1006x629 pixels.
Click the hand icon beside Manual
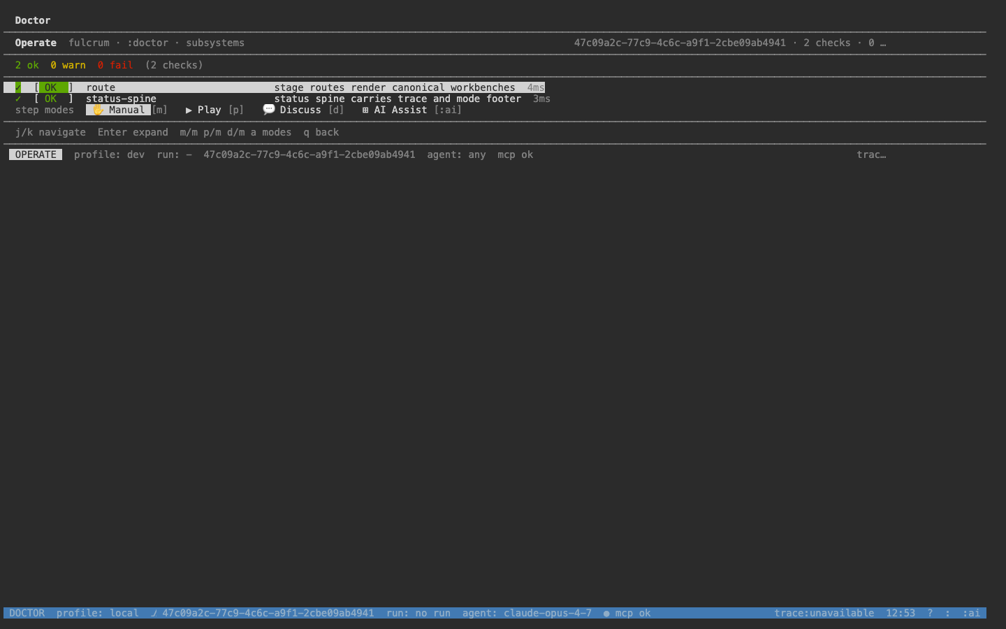98,110
